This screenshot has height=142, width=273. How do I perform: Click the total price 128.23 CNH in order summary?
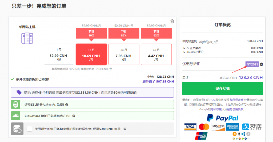tap(251, 77)
